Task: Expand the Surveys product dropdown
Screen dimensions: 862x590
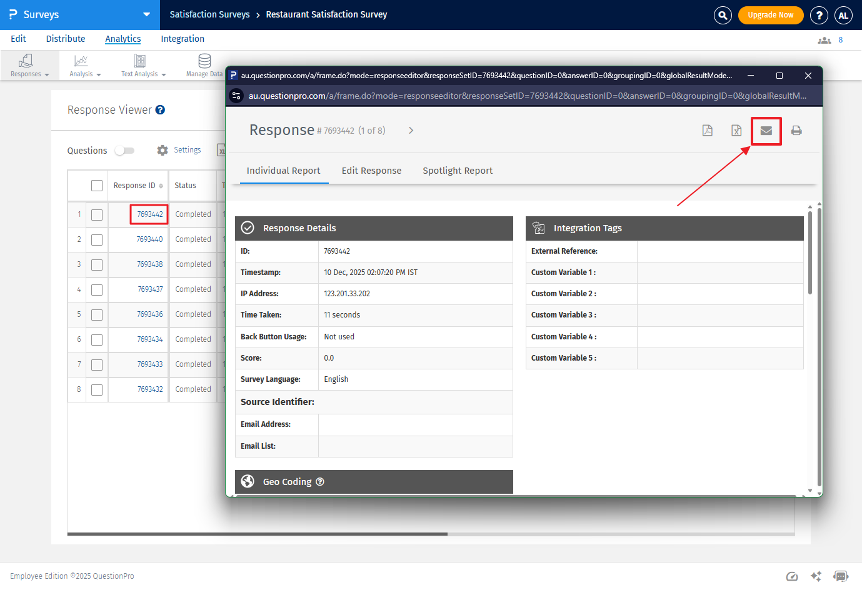Action: tap(146, 14)
